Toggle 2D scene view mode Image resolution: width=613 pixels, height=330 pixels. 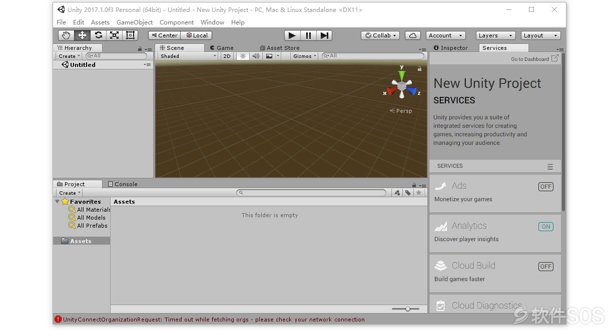227,56
